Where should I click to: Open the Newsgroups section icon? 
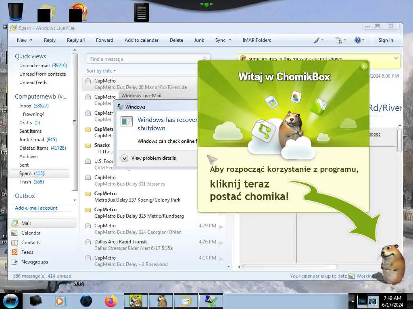tap(15, 262)
